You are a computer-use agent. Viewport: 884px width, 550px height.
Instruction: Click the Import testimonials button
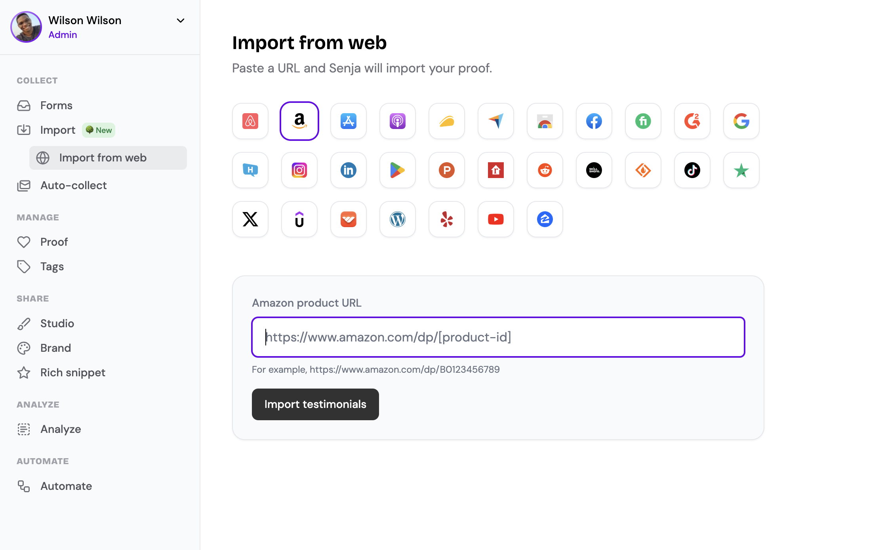[315, 404]
